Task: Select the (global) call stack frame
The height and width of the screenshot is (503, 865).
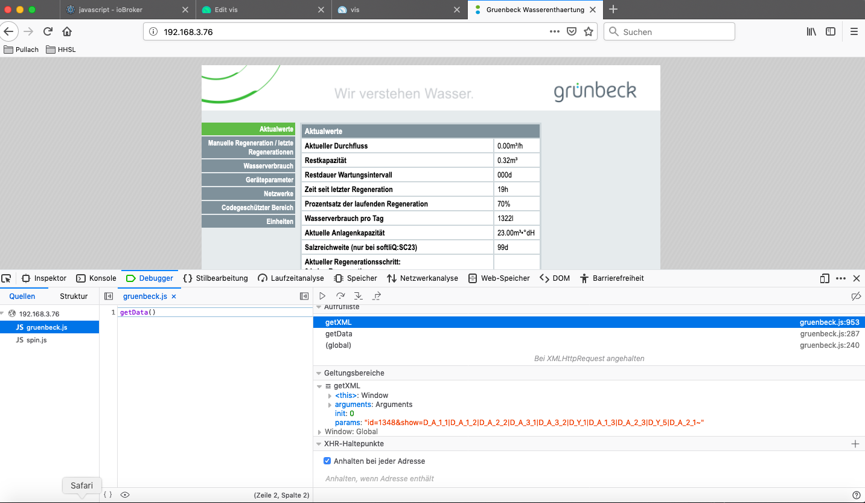Action: tap(589, 345)
